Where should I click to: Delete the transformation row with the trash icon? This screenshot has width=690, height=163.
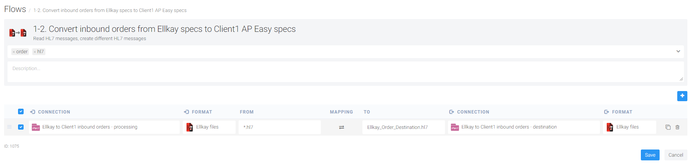678,127
